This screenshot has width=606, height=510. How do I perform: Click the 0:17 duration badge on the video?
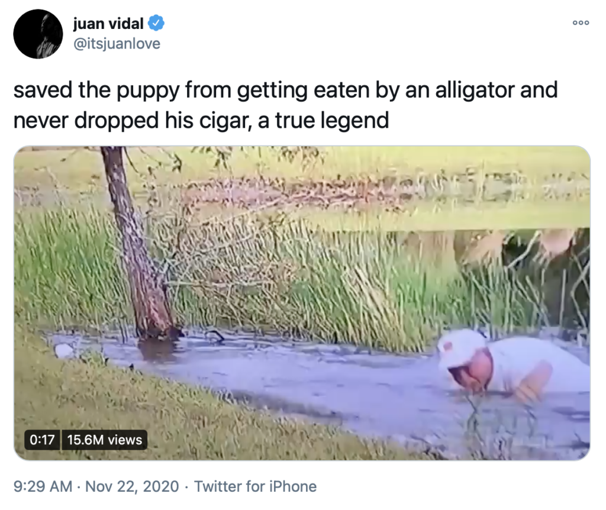pyautogui.click(x=44, y=440)
